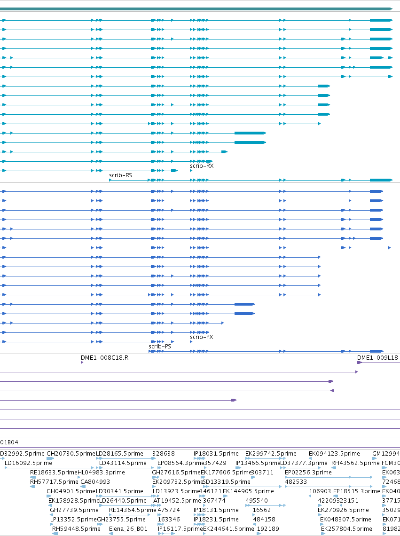Click the 346121 feature label

(x=210, y=491)
